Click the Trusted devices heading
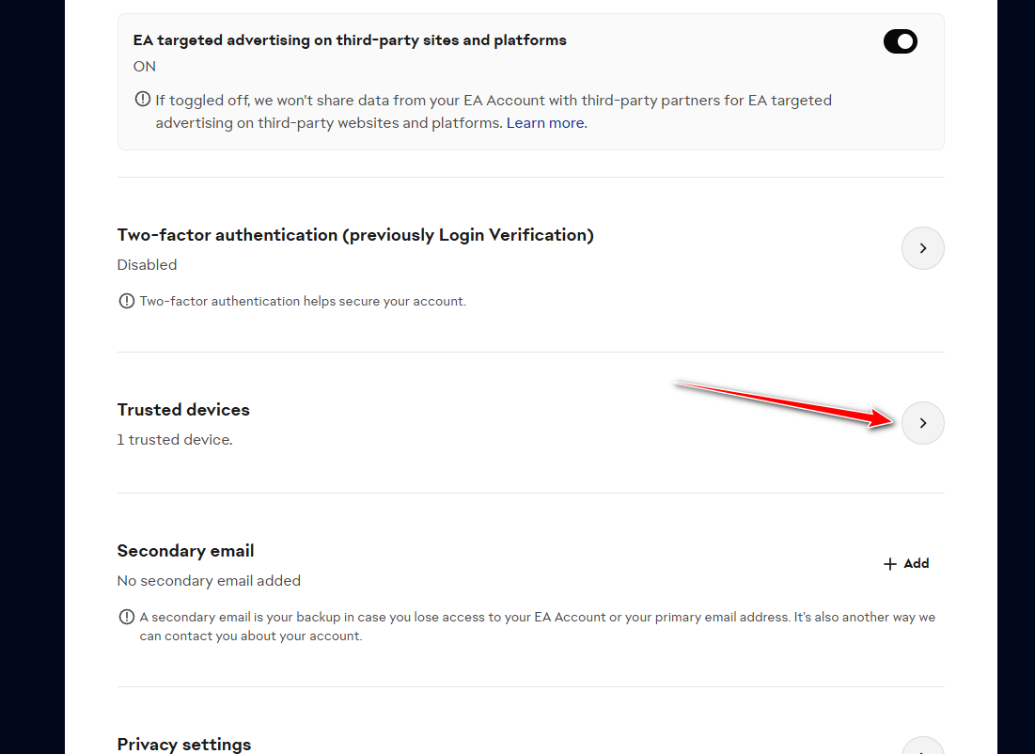 (x=183, y=410)
